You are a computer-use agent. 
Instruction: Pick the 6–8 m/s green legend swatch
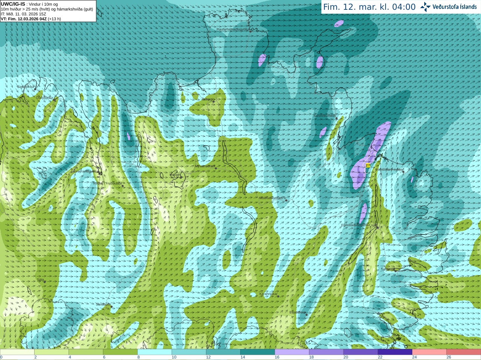(120, 352)
